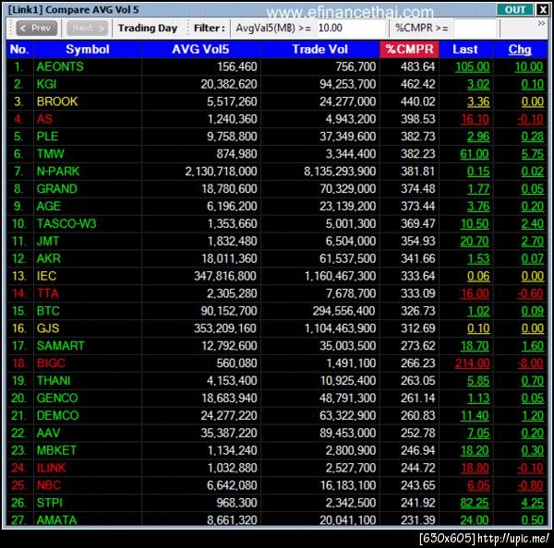Select the NBC symbol
Screen dimensions: 554x548
coord(48,485)
